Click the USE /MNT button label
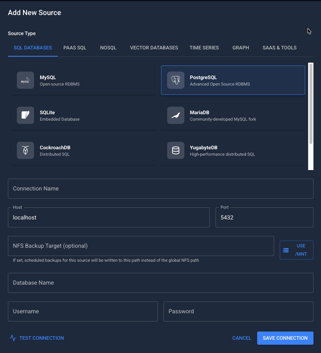 pos(301,250)
